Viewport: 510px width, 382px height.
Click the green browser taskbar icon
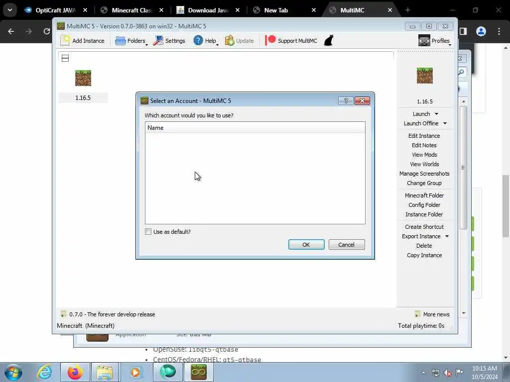[x=168, y=372]
